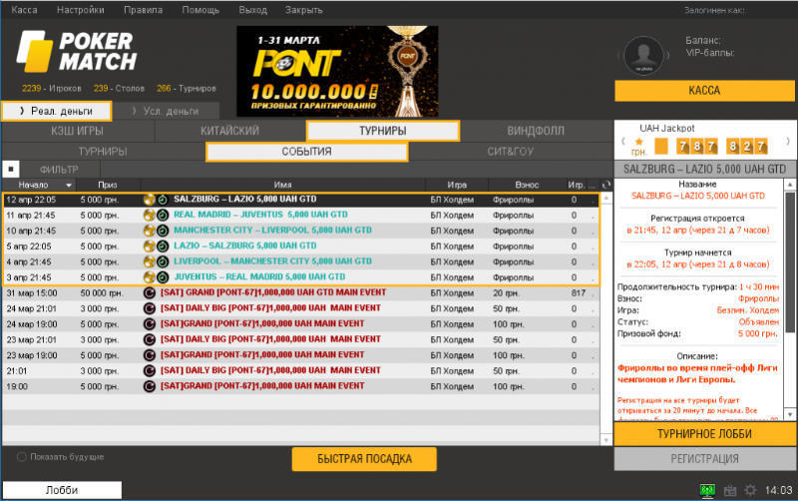Select the Real Madrid – Juventus tournament row
Screen dimensions: 798x501
coord(299,215)
